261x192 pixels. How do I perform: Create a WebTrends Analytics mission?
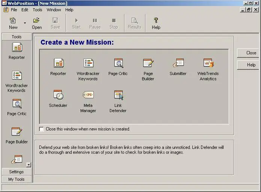[x=208, y=69]
